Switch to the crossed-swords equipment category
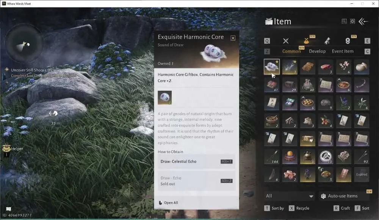Screen dimensions: 379x220 286,41
